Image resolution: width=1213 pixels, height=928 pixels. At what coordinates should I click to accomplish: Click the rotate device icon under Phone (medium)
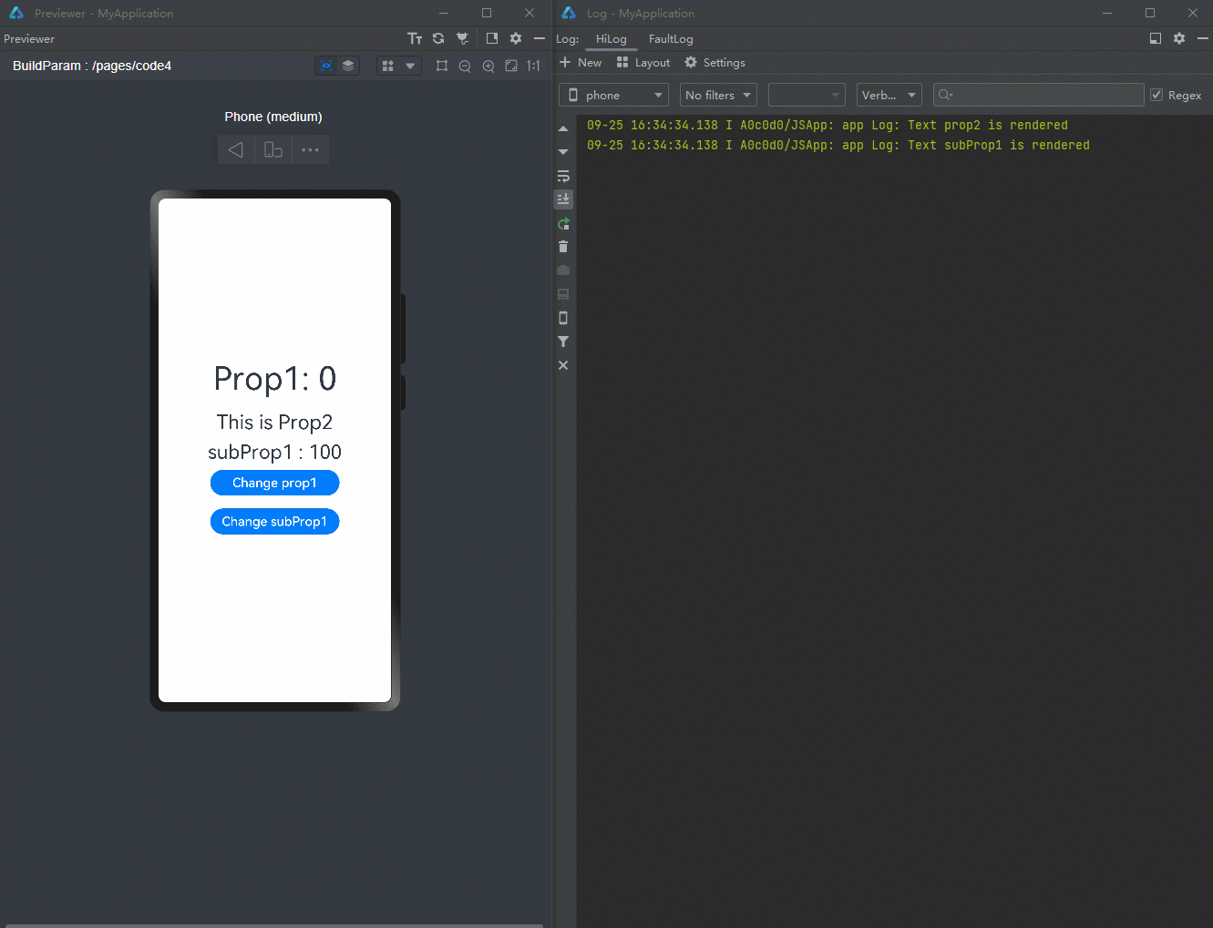point(272,149)
